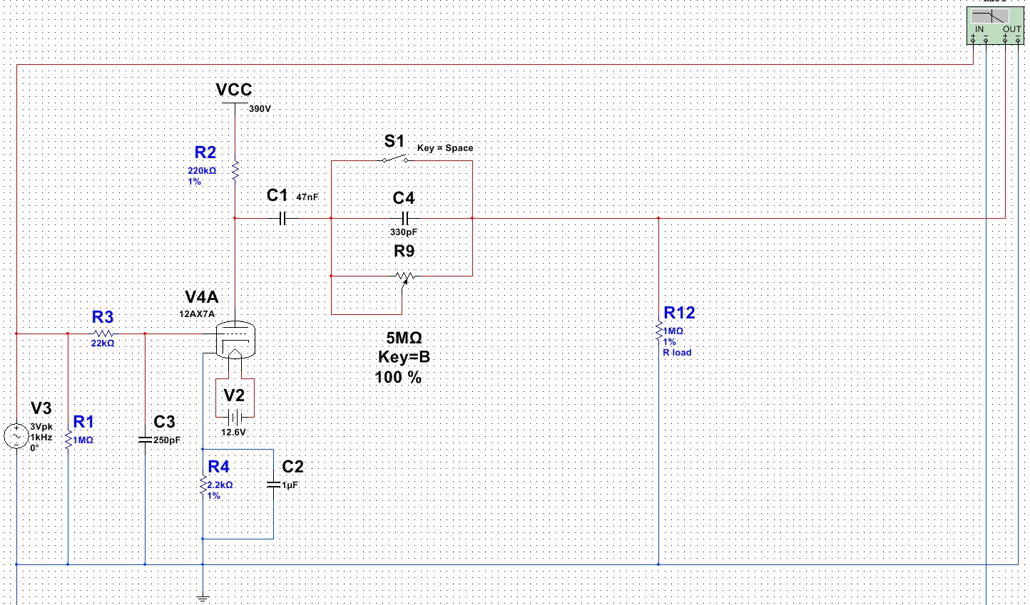
Task: Toggle the S1 switch
Action: pos(395,160)
